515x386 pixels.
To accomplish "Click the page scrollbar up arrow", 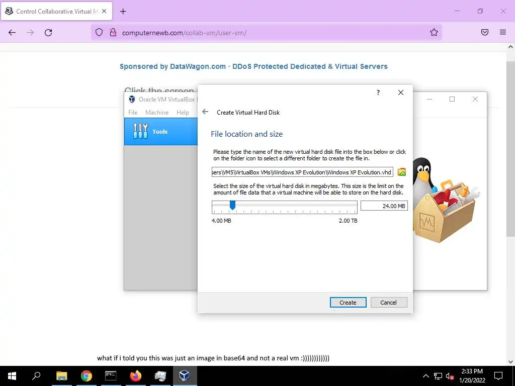I will coord(510,47).
